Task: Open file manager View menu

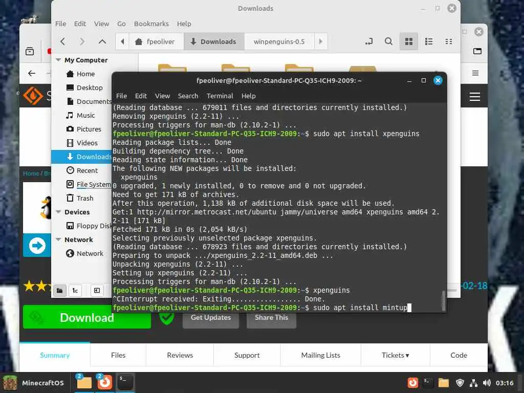Action: click(x=101, y=24)
